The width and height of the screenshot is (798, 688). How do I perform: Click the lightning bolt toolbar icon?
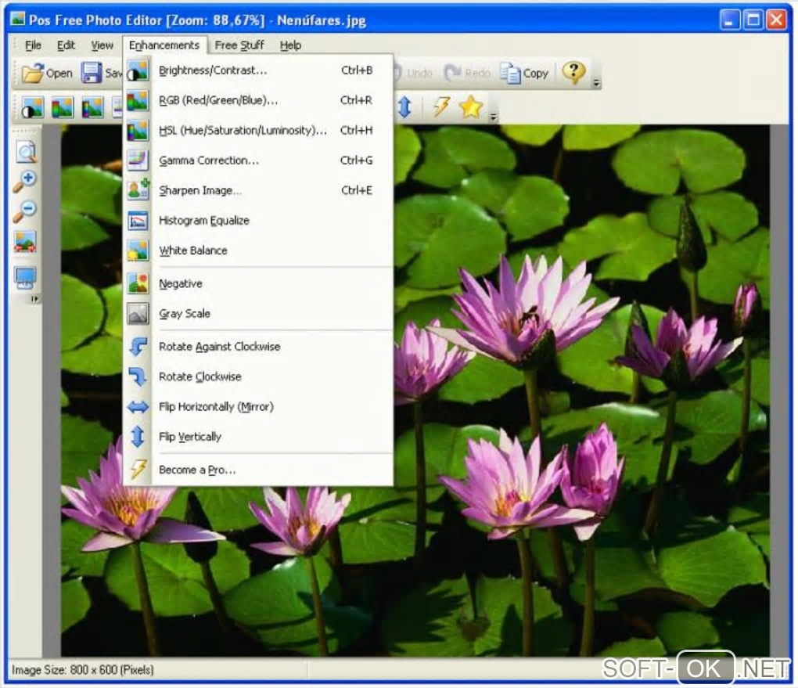[441, 107]
